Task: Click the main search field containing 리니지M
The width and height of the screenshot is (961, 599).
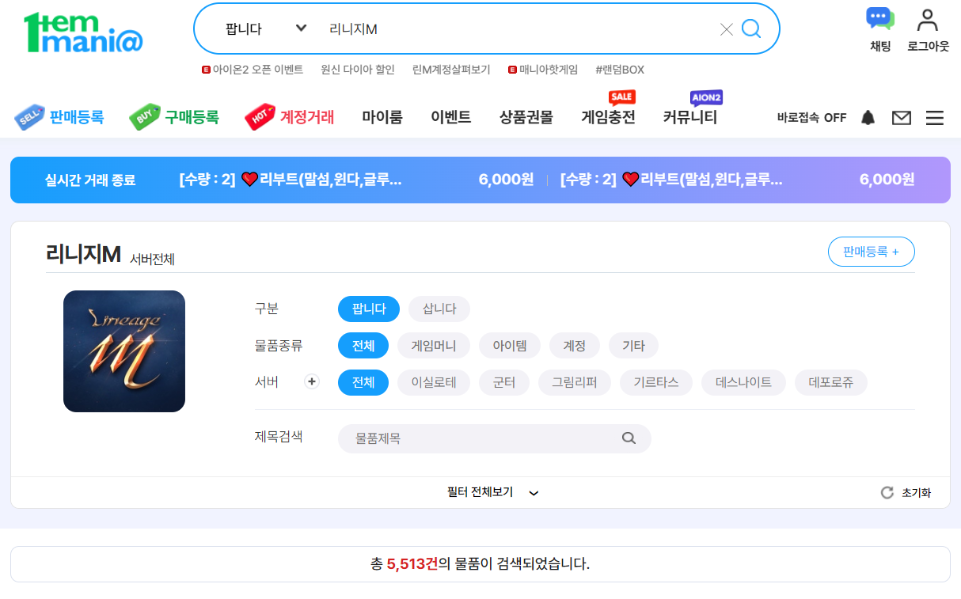Action: (518, 29)
